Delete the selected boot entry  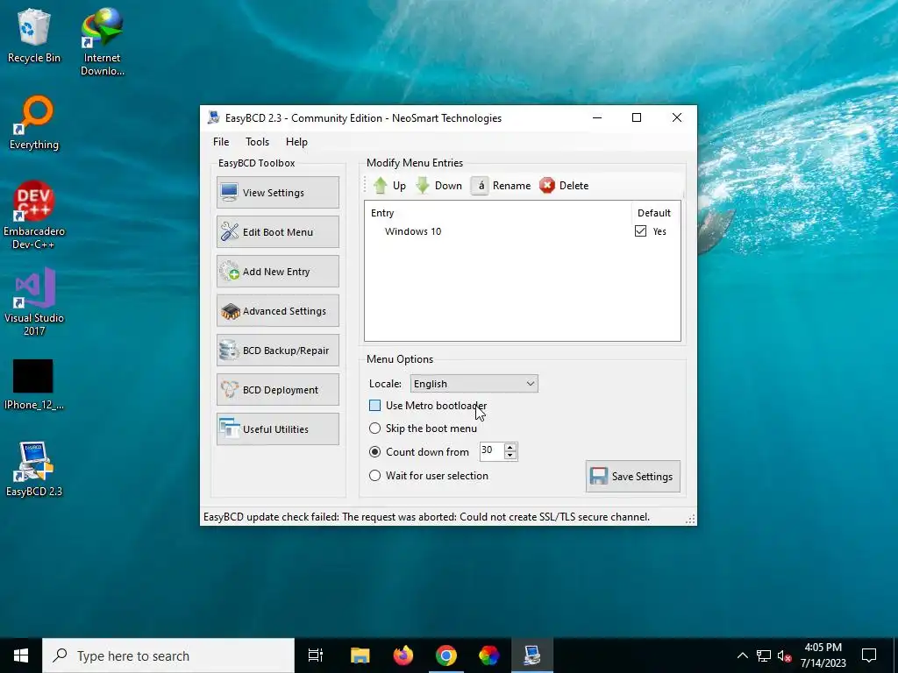[564, 186]
